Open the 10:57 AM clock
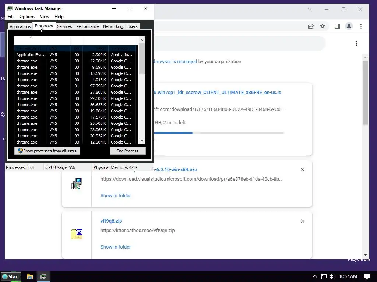This screenshot has width=377, height=282. point(348,276)
